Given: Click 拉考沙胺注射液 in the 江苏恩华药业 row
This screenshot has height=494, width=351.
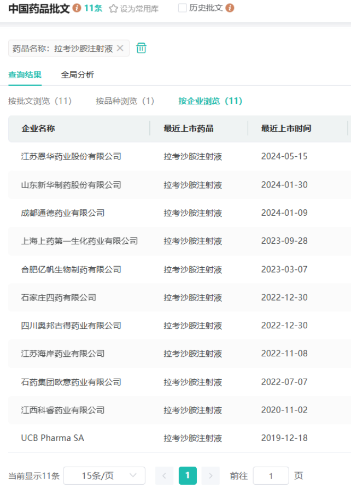Looking at the screenshot, I should click(193, 157).
